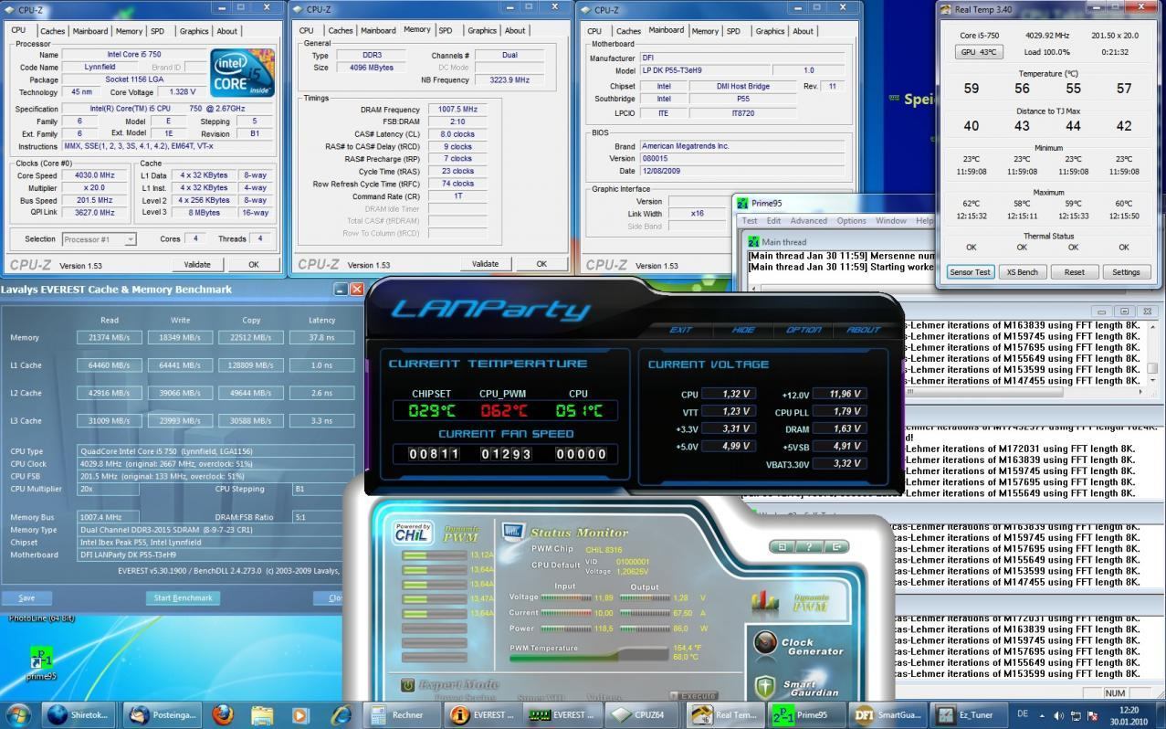Viewport: 1166px width, 729px height.
Task: Click the Expert Mode power icon
Action: click(x=407, y=685)
